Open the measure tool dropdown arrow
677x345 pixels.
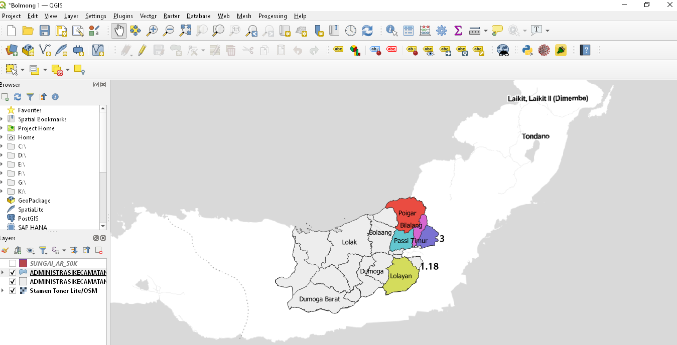coord(486,31)
